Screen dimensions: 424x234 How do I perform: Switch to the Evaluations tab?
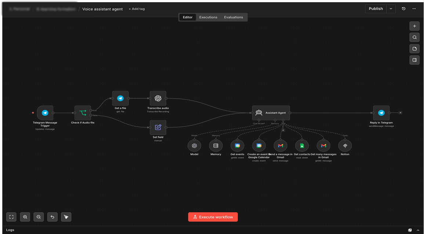point(233,17)
